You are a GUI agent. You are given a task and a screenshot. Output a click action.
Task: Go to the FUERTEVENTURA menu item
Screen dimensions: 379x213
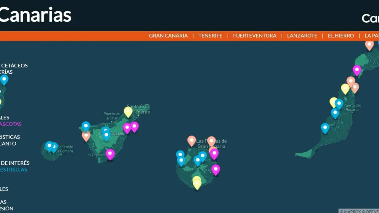[255, 36]
